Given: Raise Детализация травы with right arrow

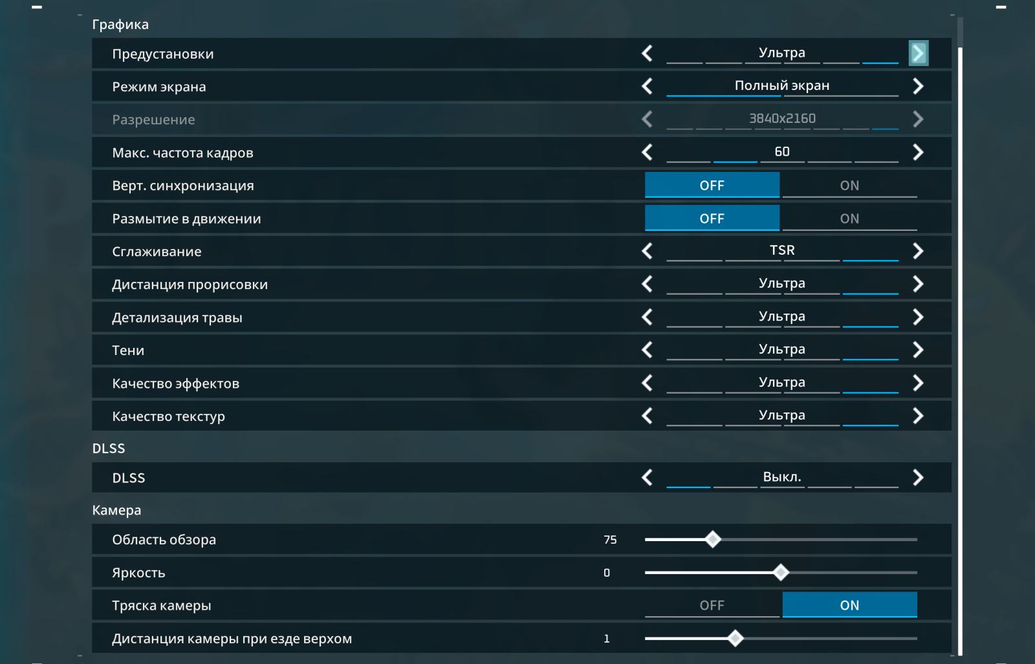Looking at the screenshot, I should point(918,317).
